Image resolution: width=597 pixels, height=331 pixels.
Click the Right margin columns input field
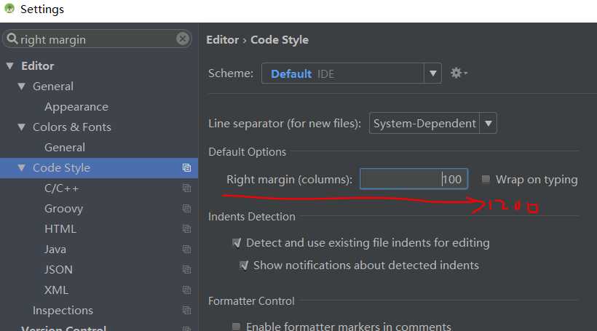[414, 179]
